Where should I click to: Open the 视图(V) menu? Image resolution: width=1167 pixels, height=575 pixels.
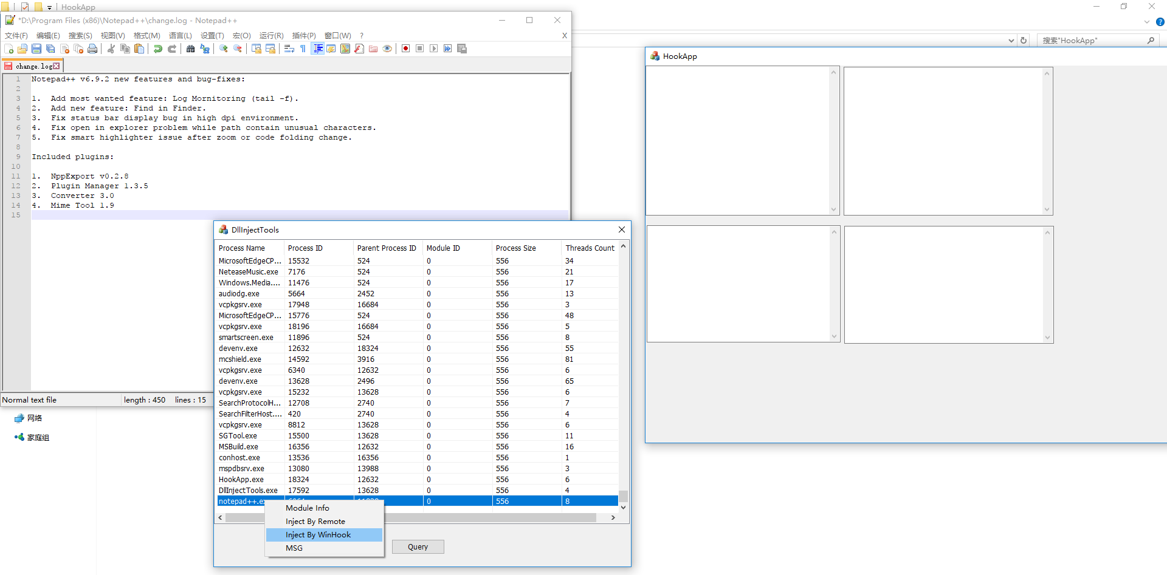point(112,36)
